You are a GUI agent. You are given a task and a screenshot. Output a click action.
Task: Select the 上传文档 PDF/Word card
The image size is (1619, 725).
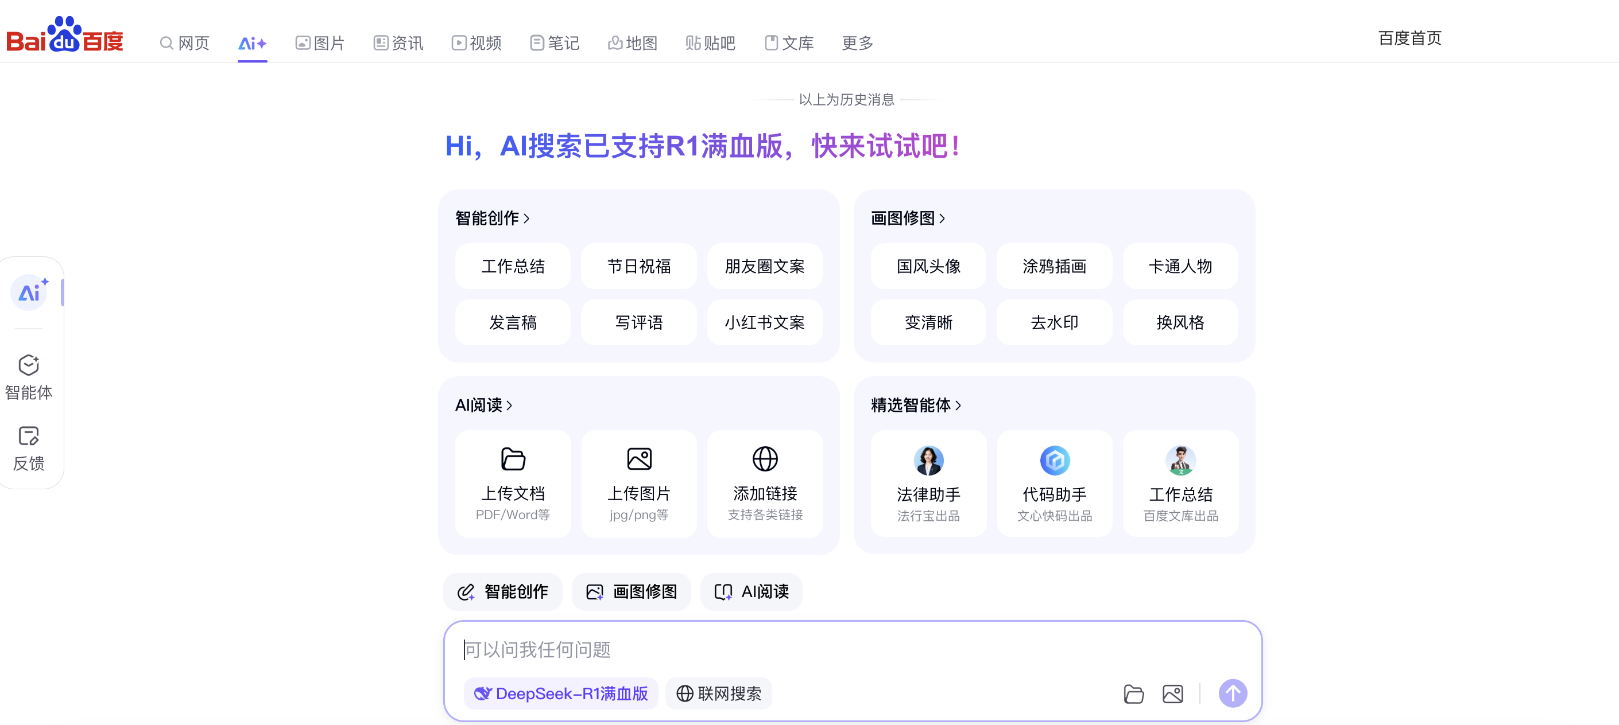click(x=513, y=484)
